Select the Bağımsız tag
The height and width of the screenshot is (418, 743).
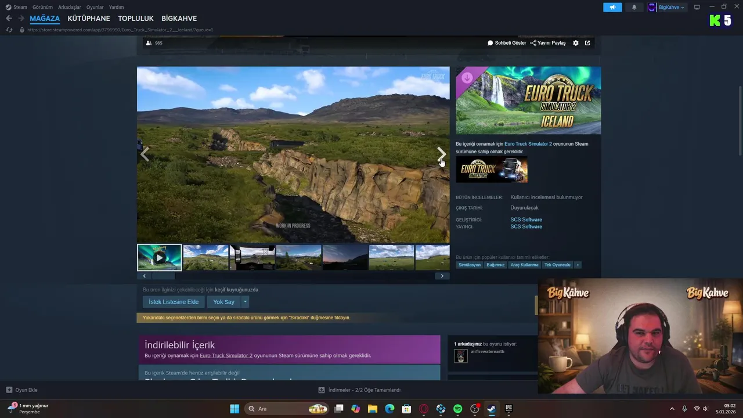[495, 265]
